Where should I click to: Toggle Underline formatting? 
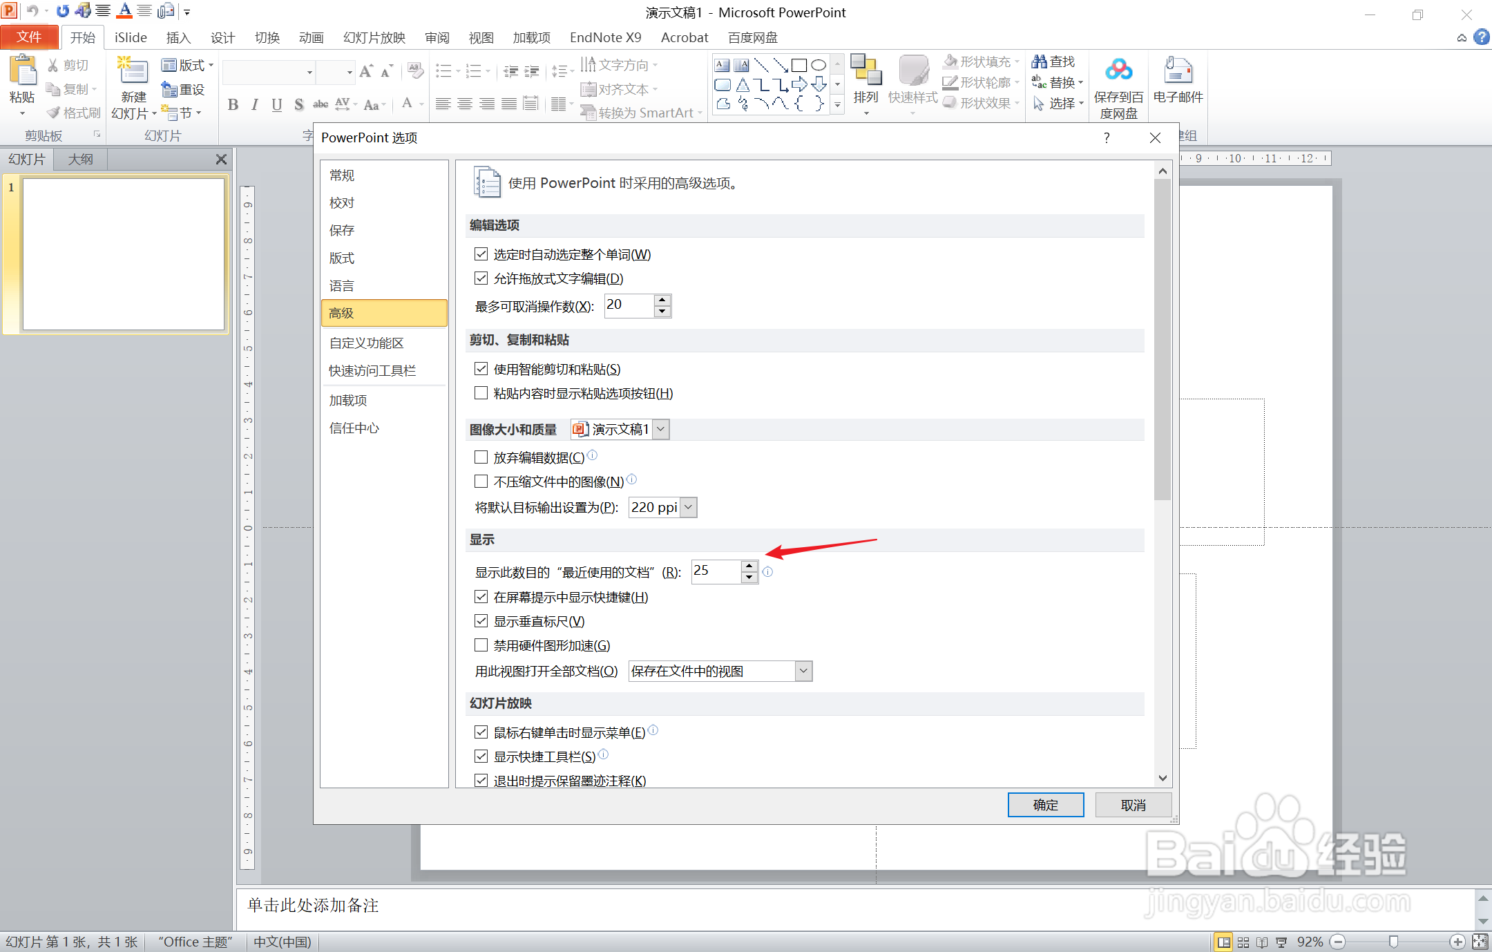tap(276, 105)
